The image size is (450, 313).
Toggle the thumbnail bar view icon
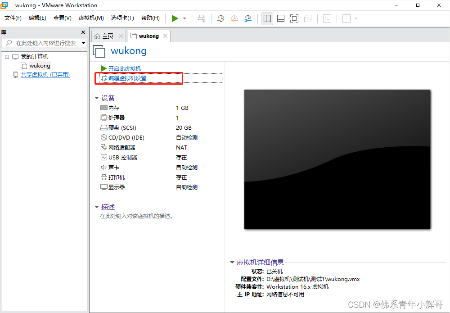281,18
